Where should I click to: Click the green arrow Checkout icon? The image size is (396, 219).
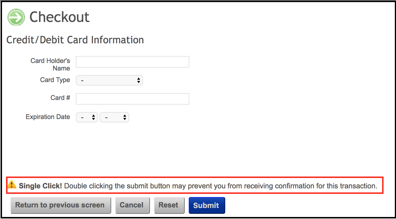point(16,17)
